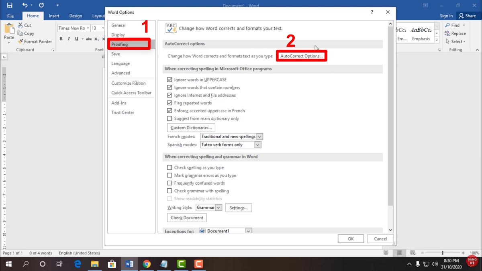
Task: Open the Writing Style dropdown
Action: (218, 208)
